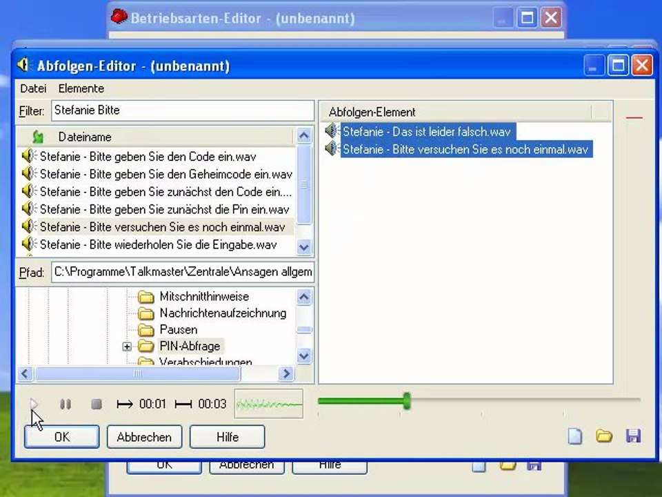Click file list scrollbar up arrow
Viewport: 662px width, 497px height.
[x=304, y=135]
